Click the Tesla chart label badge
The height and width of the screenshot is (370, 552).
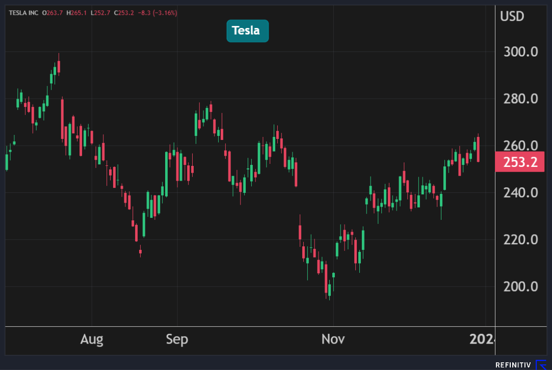pyautogui.click(x=248, y=31)
